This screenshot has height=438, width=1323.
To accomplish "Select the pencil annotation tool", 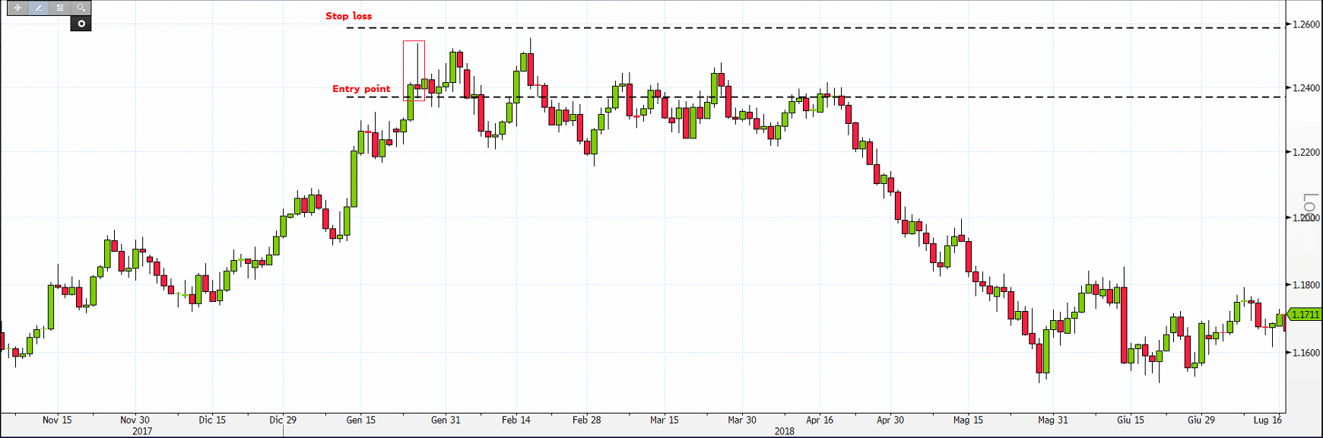I will pos(39,8).
